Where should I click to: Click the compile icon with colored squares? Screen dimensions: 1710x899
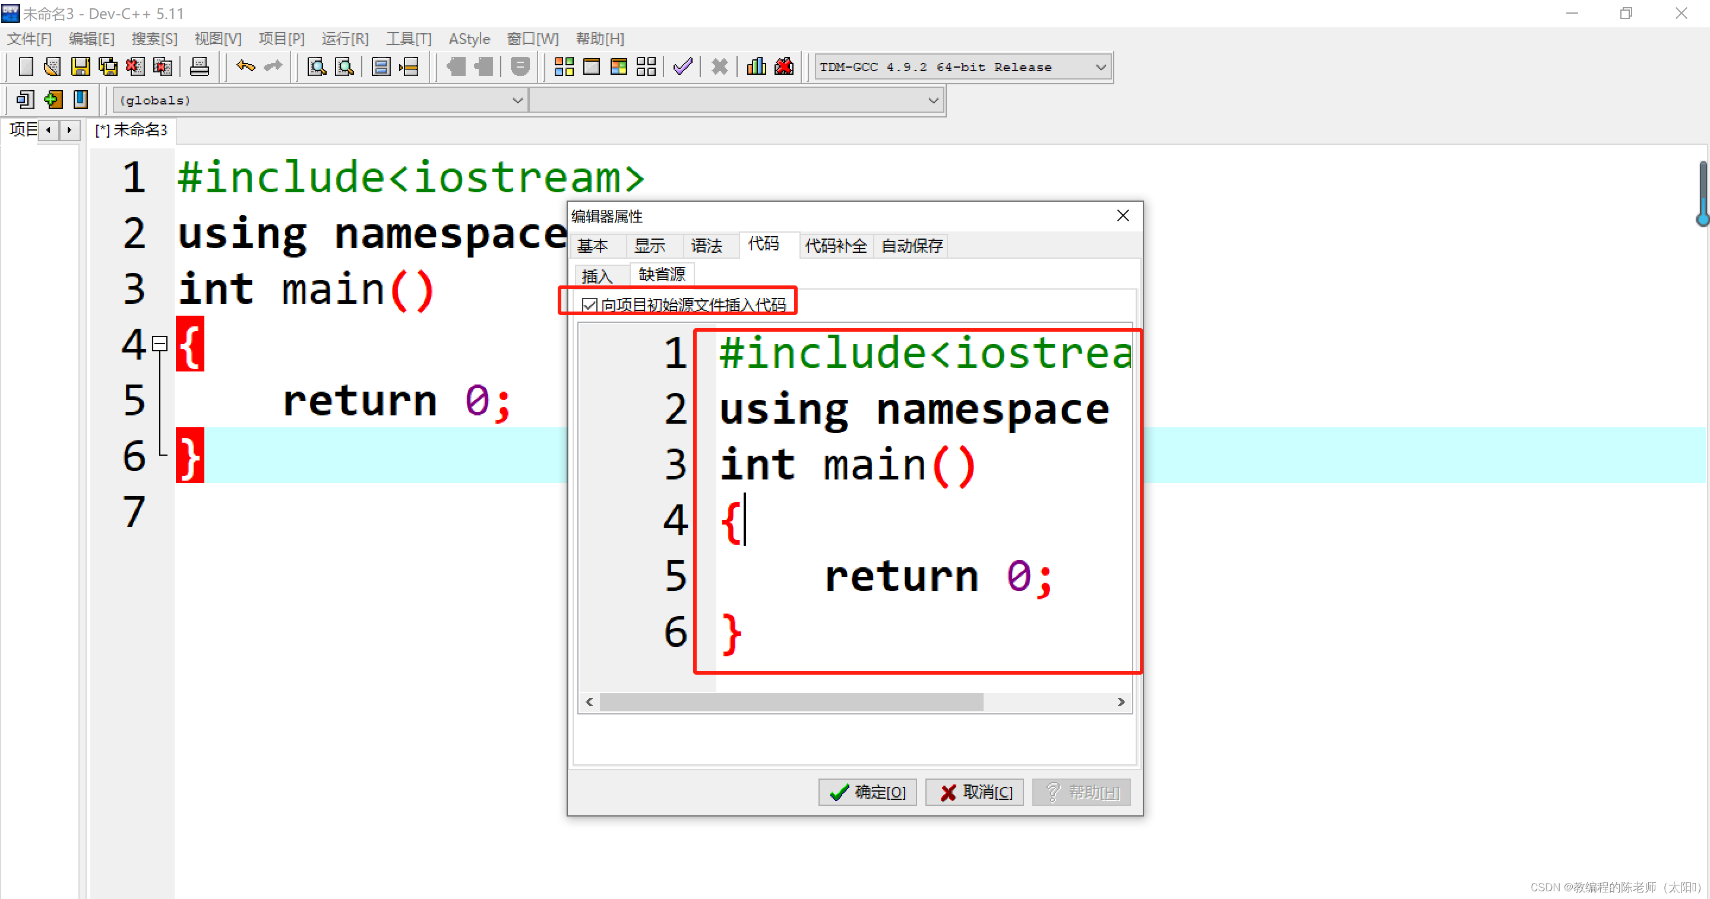[564, 67]
